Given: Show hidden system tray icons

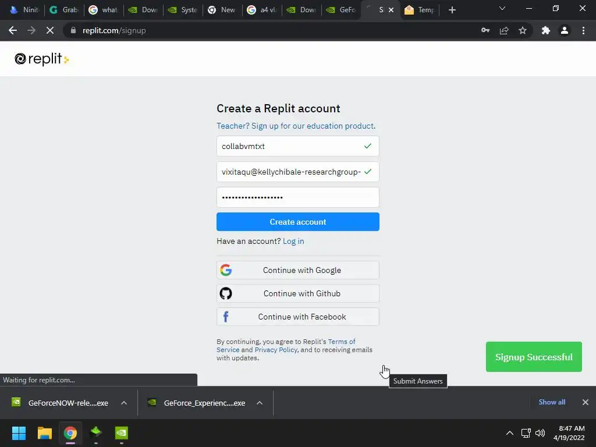Looking at the screenshot, I should pyautogui.click(x=510, y=433).
